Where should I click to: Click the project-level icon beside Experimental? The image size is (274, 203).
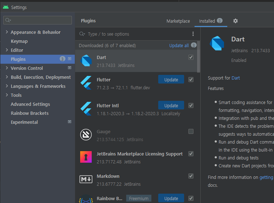[69, 122]
